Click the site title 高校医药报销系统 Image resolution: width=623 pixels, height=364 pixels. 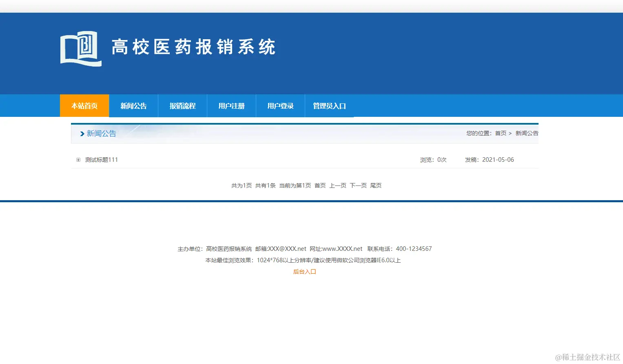[194, 47]
